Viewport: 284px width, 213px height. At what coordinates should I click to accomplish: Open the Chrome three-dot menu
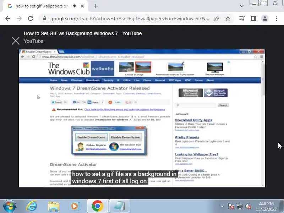pyautogui.click(x=276, y=18)
